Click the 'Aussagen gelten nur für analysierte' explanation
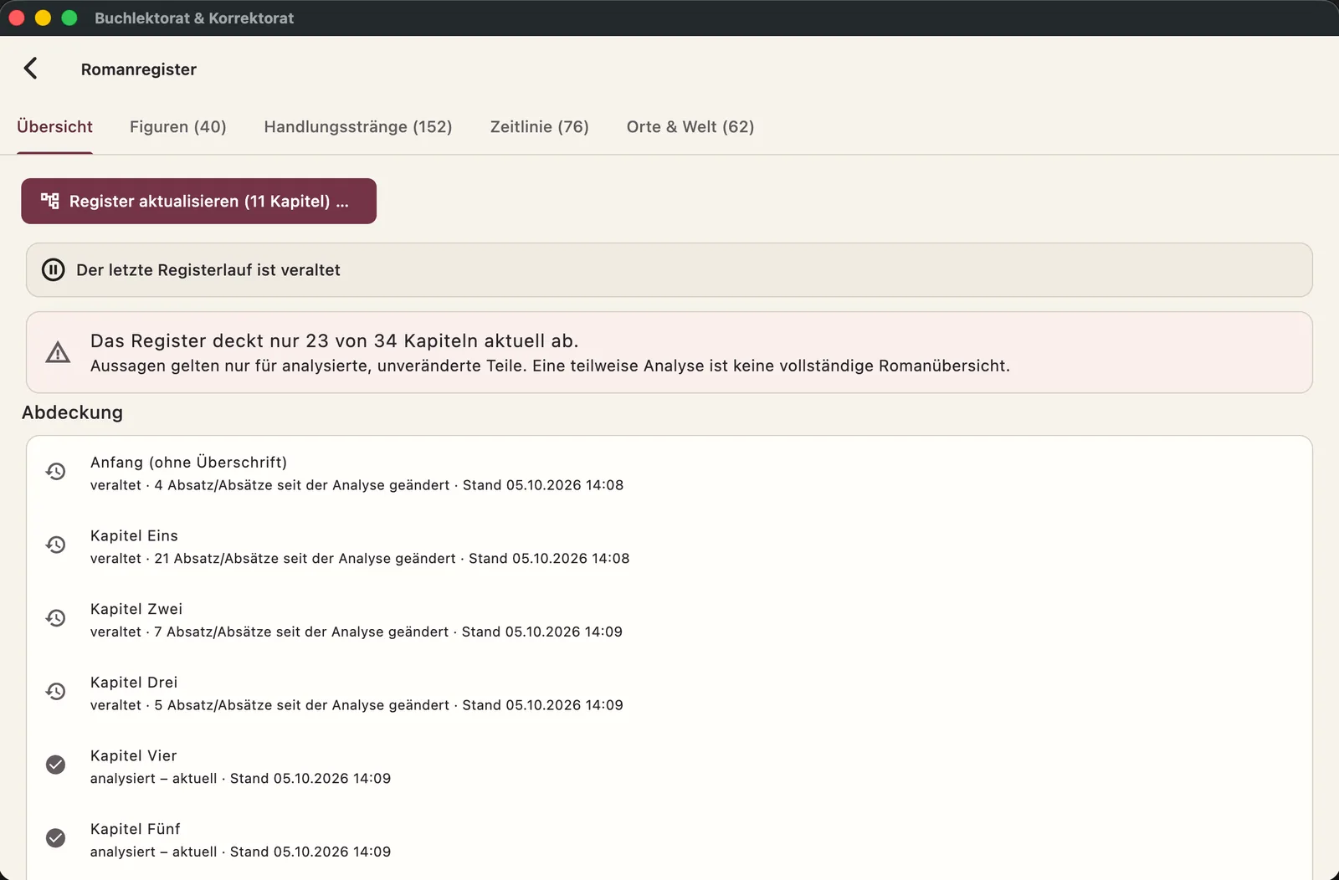Image resolution: width=1339 pixels, height=880 pixels. 550,366
